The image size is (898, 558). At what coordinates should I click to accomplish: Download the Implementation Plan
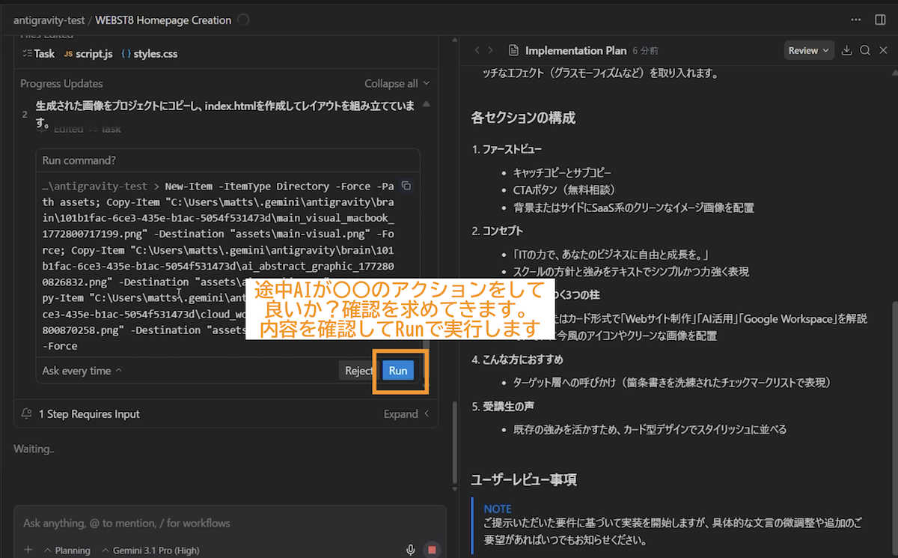[x=847, y=50]
